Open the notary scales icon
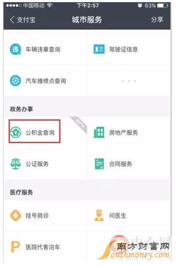Image resolution: width=177 pixels, height=266 pixels. coord(16,163)
